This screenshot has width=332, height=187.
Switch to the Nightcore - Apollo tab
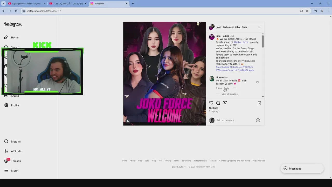coord(26,3)
